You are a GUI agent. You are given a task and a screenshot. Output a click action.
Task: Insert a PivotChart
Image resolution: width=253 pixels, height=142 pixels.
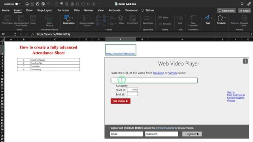pos(132,20)
